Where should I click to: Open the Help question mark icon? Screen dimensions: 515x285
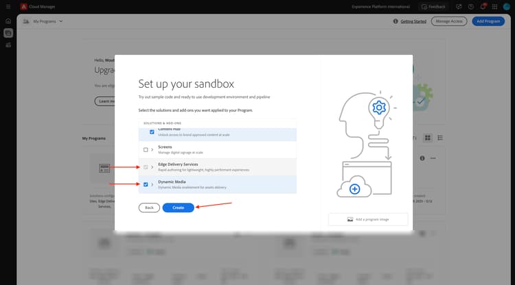tap(470, 7)
